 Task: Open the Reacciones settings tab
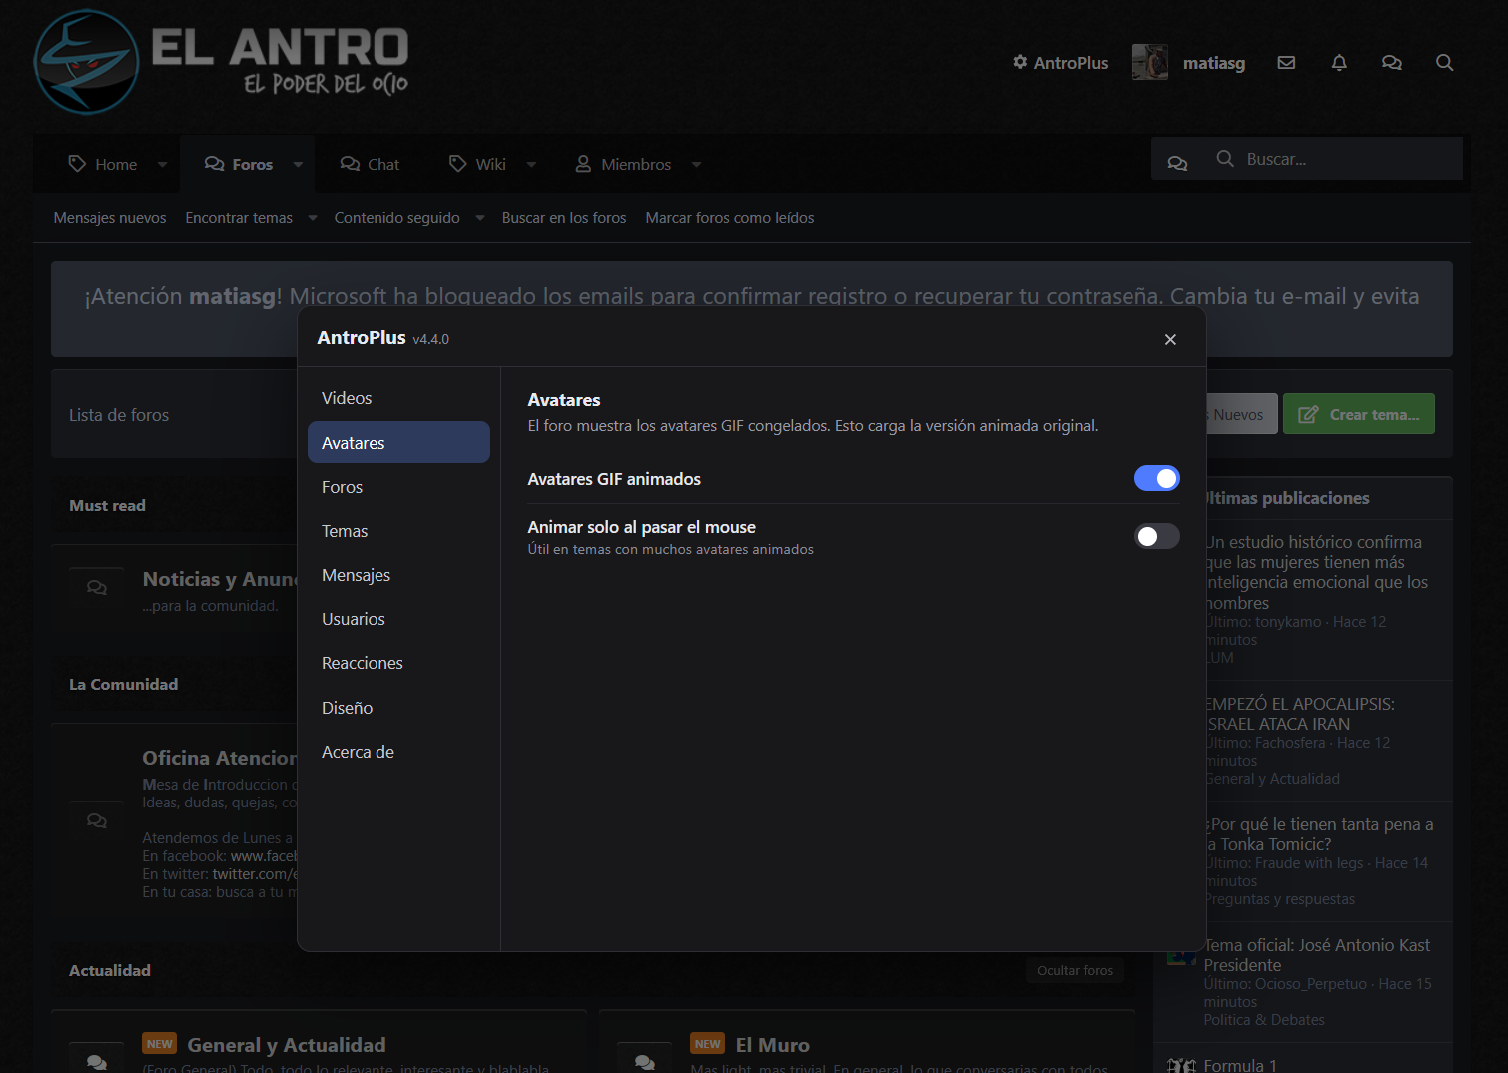398,663
